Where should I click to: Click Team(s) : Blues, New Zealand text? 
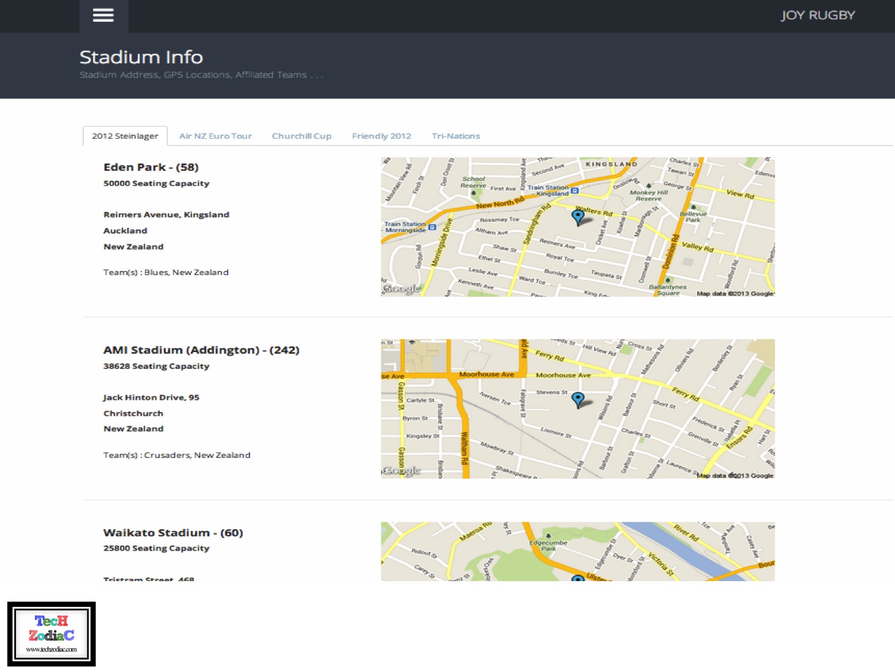point(166,272)
